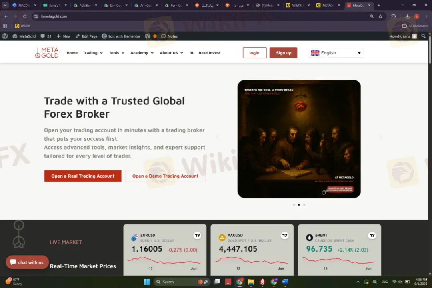432x288 pixels.
Task: Open MetaGold site dashboard link
Action: coord(24,36)
